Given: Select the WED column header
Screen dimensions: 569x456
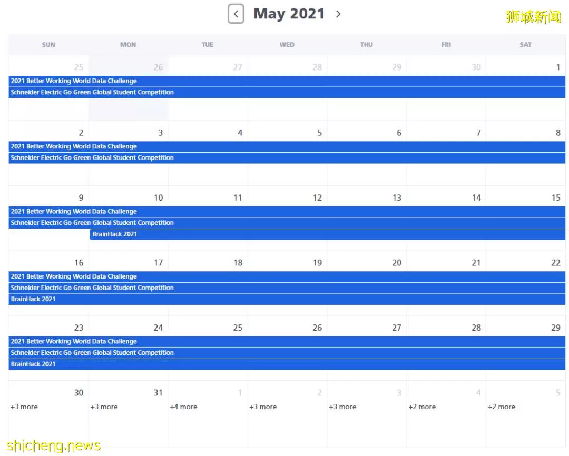Looking at the screenshot, I should (x=287, y=45).
